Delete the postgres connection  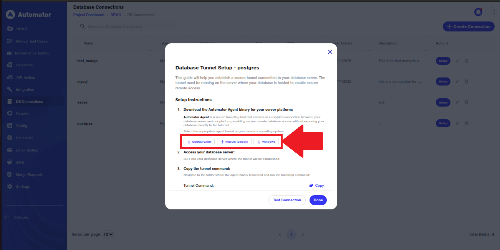(467, 123)
